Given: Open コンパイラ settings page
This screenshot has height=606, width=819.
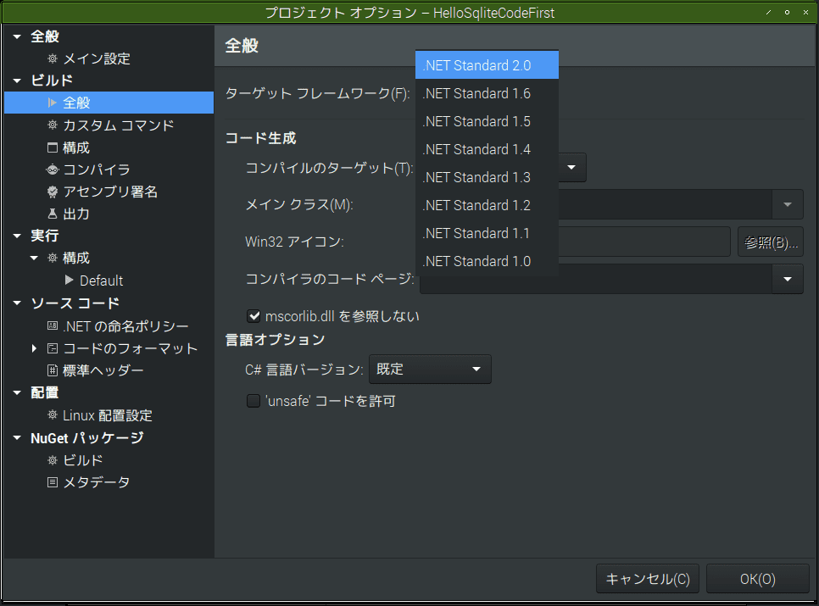Looking at the screenshot, I should (x=96, y=170).
